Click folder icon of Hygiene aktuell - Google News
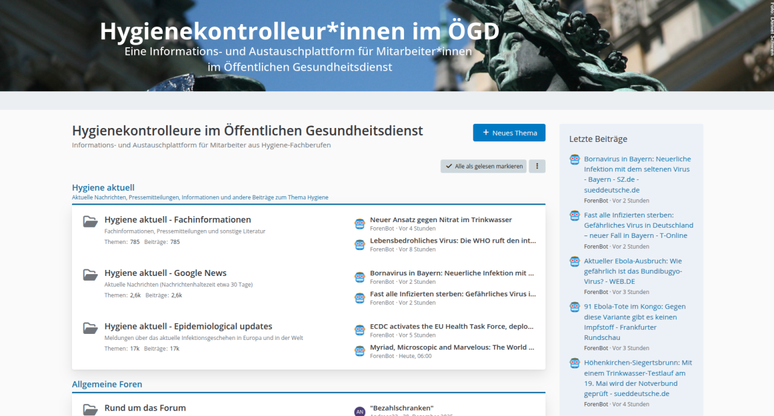 90,275
